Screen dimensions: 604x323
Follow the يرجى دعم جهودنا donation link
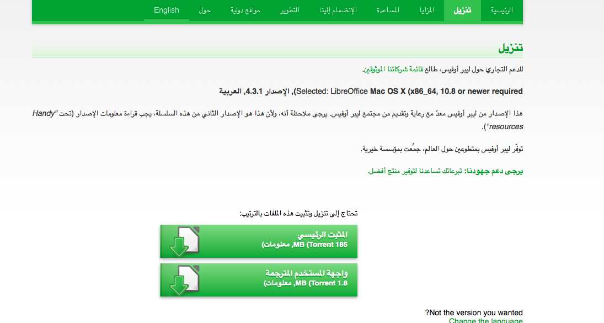point(445,171)
